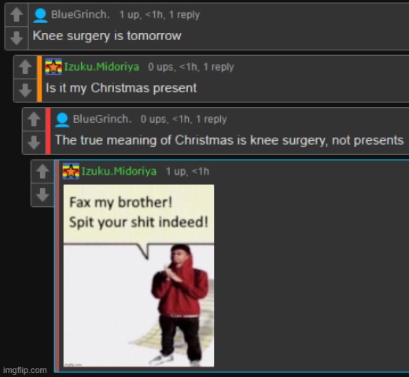Image resolution: width=409 pixels, height=377 pixels.
Task: Click BlueGrinch's blue avatar on the third comment
Action: [62, 120]
